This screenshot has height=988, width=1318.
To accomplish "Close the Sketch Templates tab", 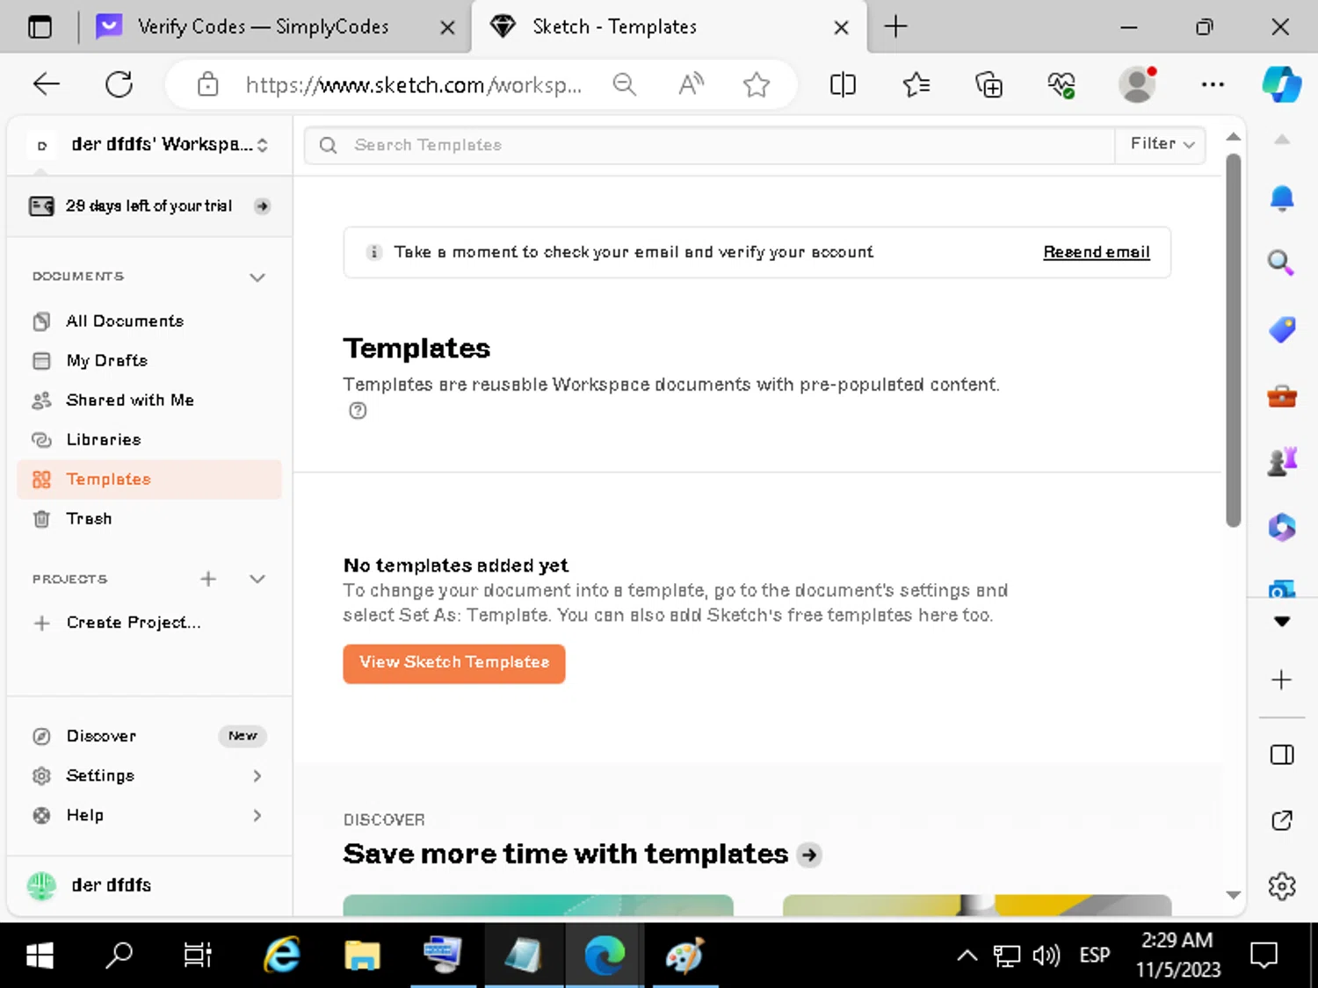I will click(841, 28).
